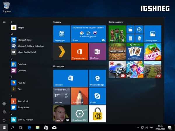
Task: Click the Windows Start button
Action: (x=4, y=128)
